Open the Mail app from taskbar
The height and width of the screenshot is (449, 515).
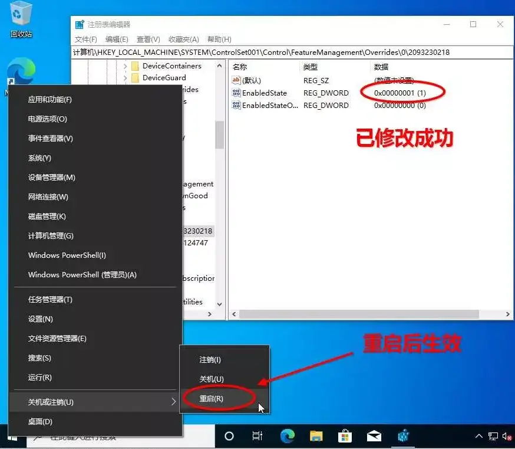click(374, 436)
